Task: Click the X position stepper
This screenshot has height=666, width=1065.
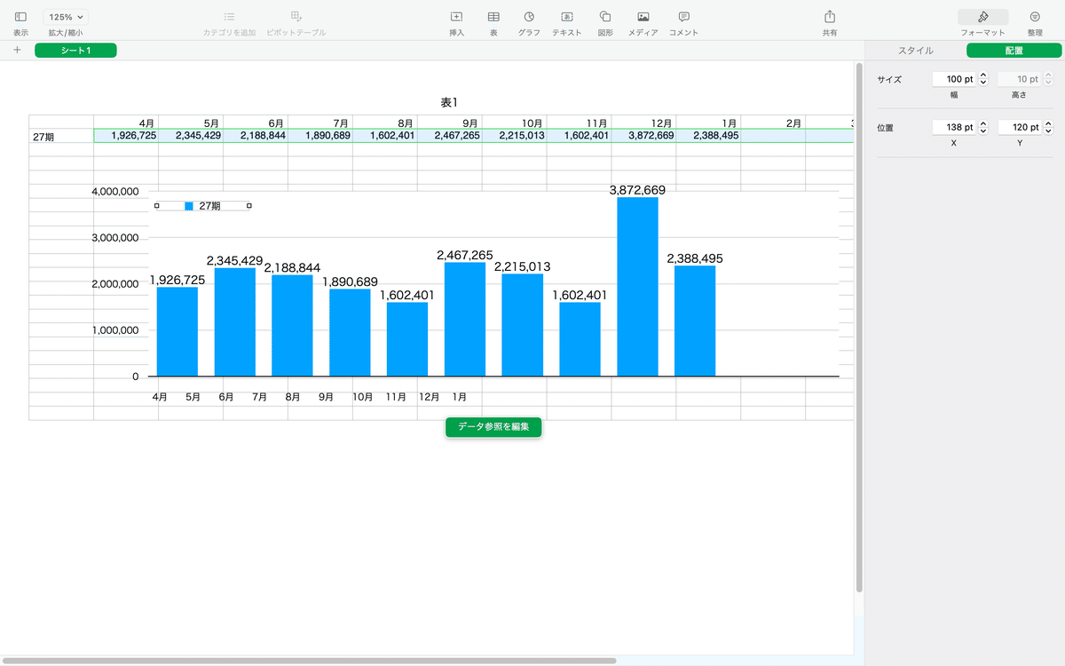Action: 982,127
